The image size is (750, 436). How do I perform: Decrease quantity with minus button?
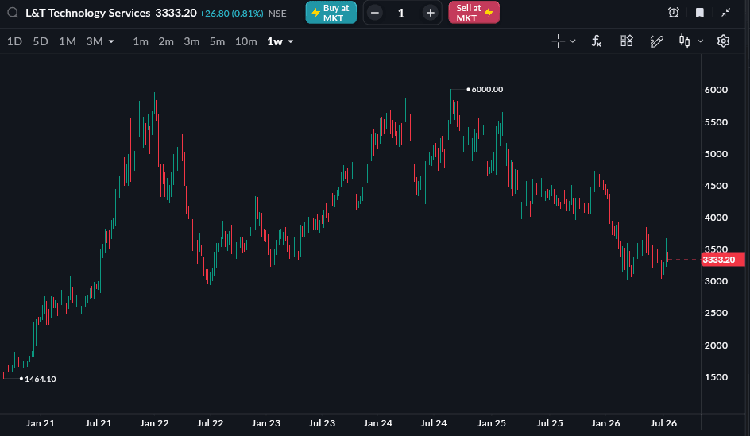click(375, 13)
